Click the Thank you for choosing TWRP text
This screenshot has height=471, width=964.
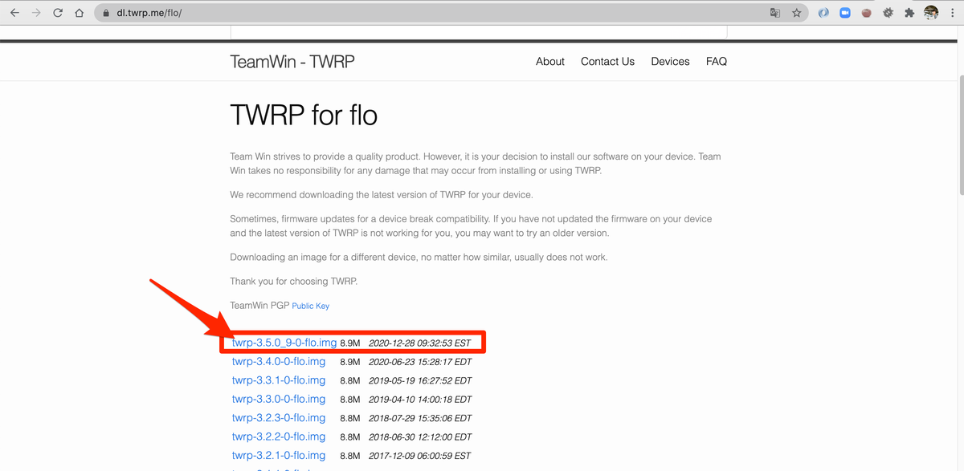(293, 282)
